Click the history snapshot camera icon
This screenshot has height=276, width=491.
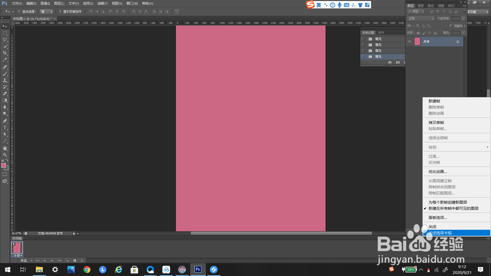tap(398, 62)
